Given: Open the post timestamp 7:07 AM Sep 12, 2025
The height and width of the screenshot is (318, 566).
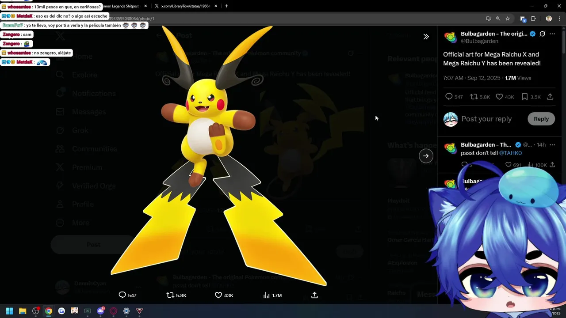Looking at the screenshot, I should 472,78.
